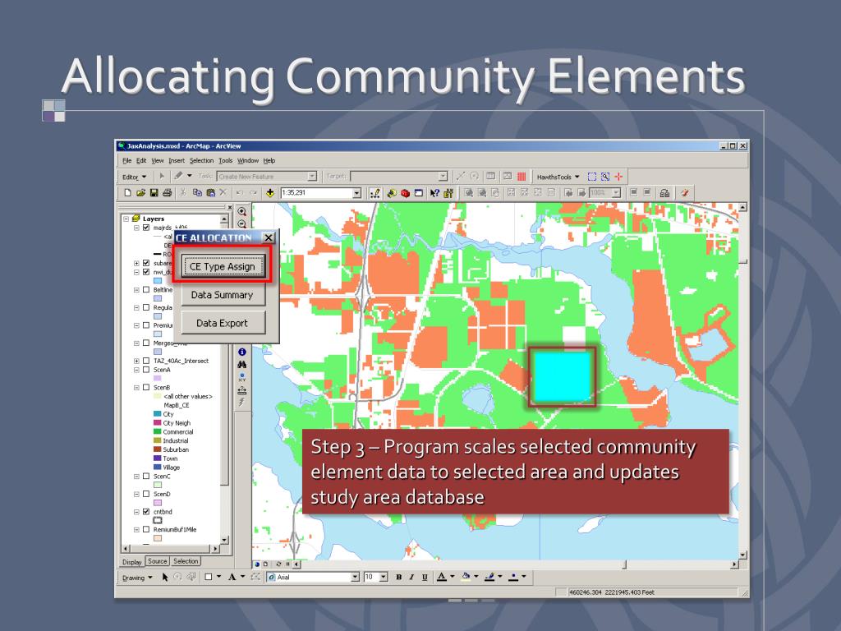Open the Editor Toolbar icon

click(x=375, y=192)
